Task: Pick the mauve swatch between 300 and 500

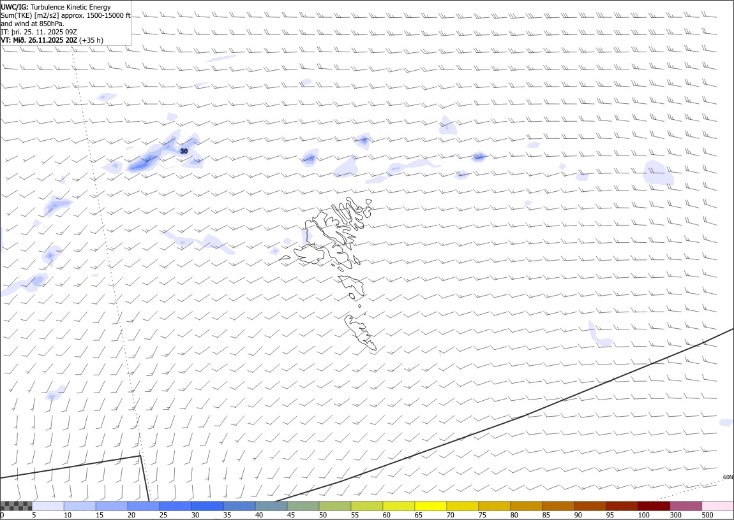Action: [685, 506]
